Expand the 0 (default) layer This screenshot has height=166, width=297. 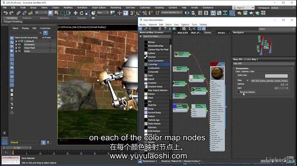click(16, 41)
